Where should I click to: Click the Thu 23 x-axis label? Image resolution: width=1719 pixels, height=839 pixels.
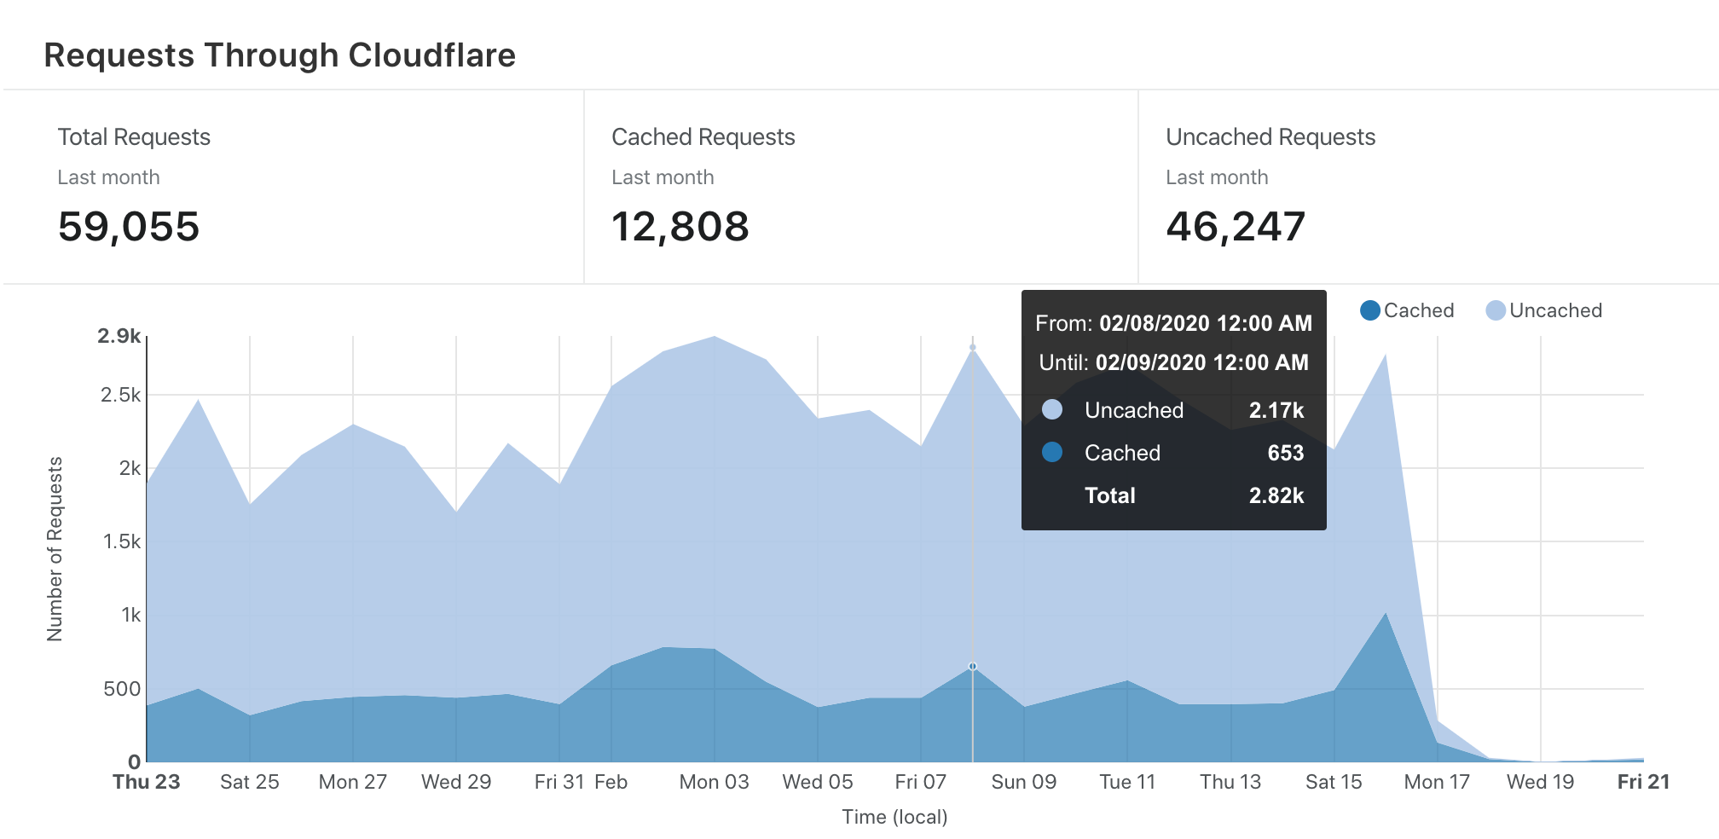tap(147, 782)
